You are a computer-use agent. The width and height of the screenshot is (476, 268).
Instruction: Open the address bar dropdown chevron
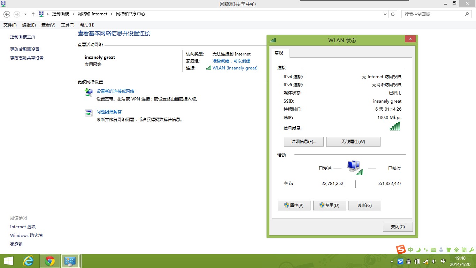tap(385, 14)
